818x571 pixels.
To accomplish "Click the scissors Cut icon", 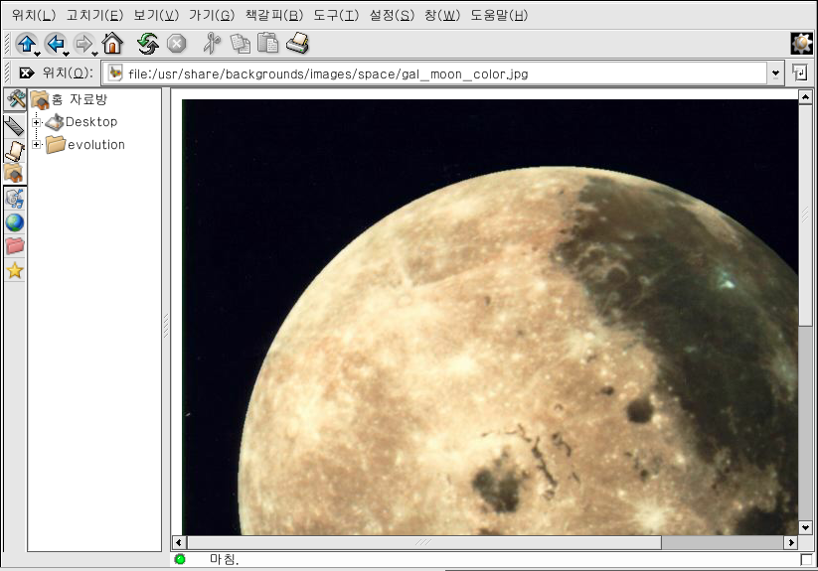I will (211, 43).
